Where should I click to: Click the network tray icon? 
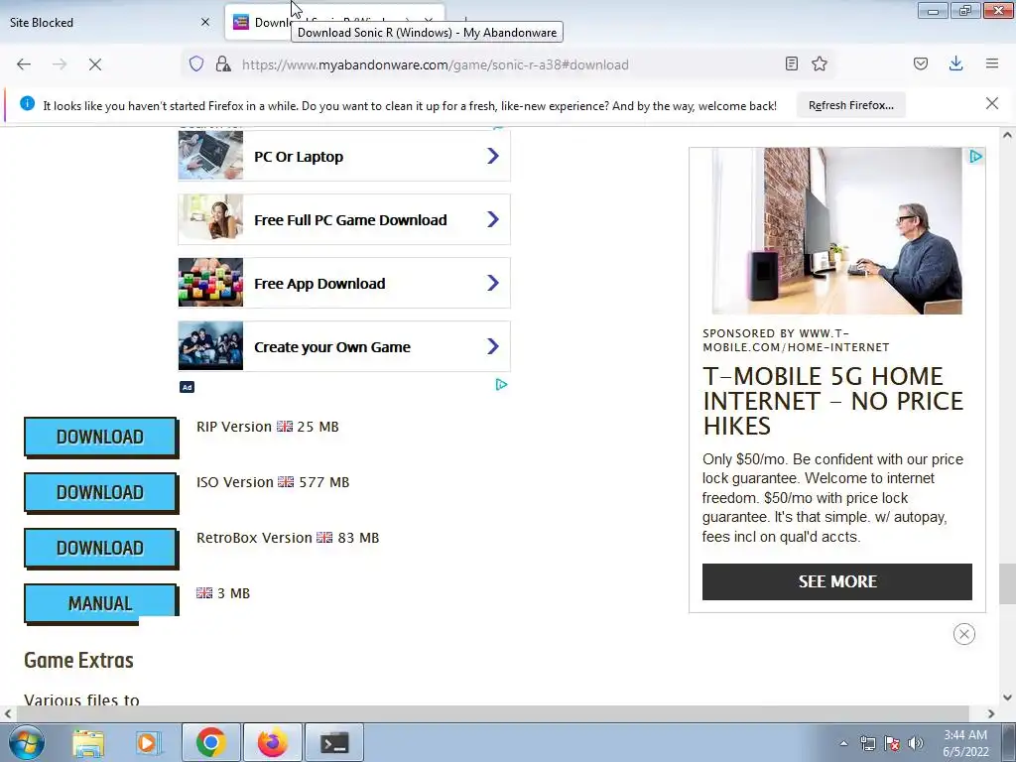click(867, 743)
